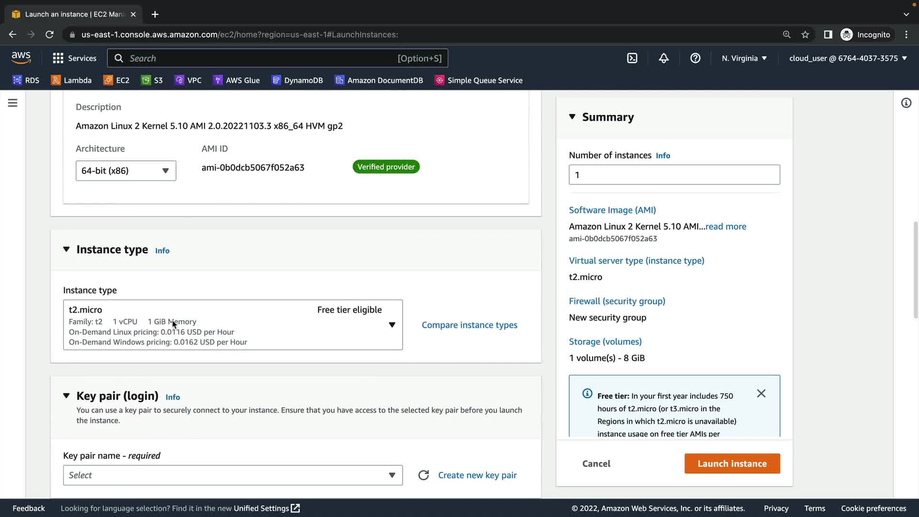Click the support help question icon
The height and width of the screenshot is (517, 919).
tap(695, 58)
